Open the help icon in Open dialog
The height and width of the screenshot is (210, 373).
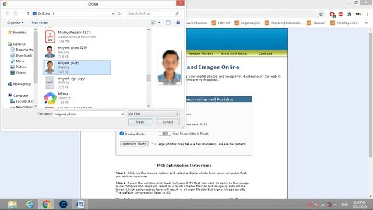(178, 23)
